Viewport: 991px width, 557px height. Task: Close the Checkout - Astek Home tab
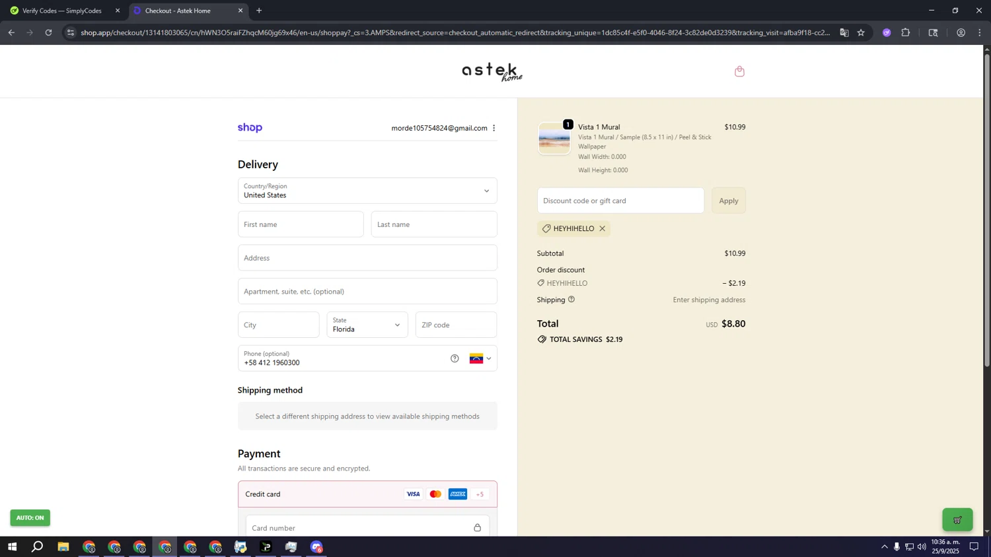240,11
